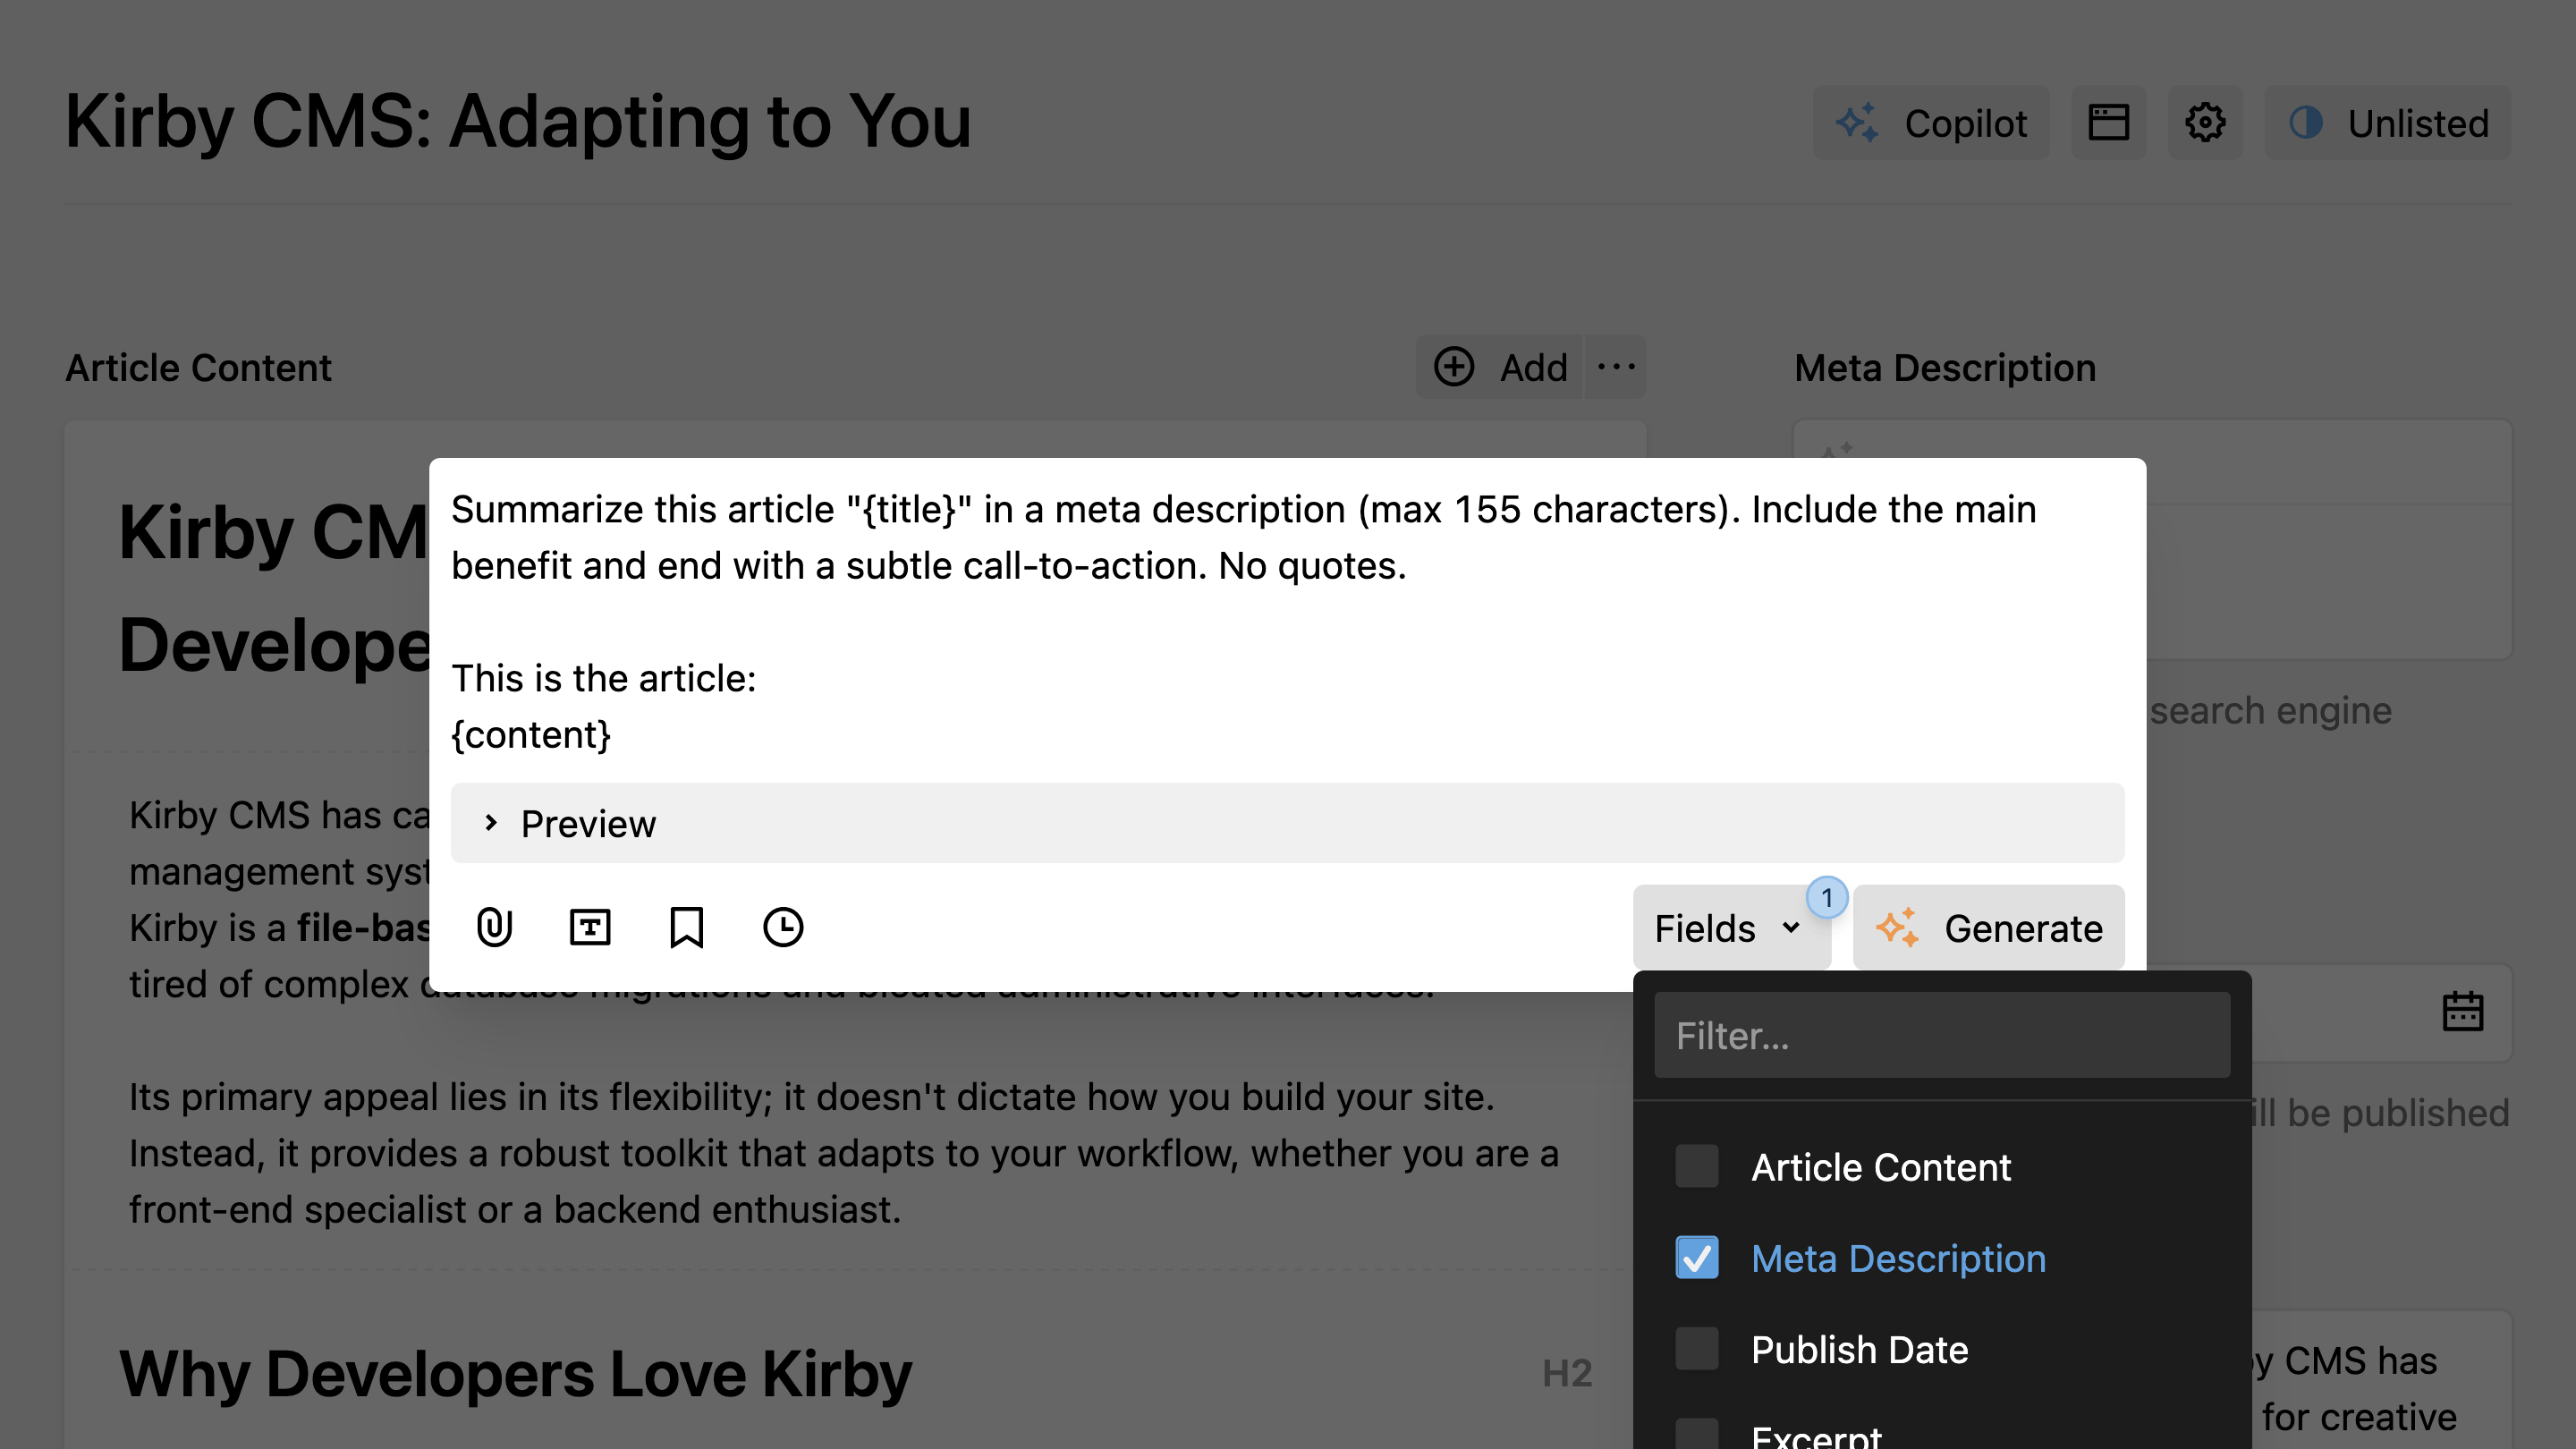
Task: Open the ellipsis menu next to Add
Action: (x=1615, y=367)
